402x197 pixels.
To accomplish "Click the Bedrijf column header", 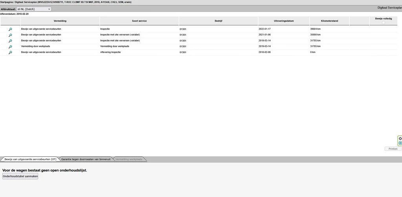I will 218,21.
